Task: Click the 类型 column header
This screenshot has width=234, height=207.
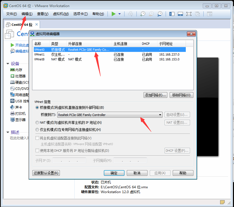Action: (58, 44)
